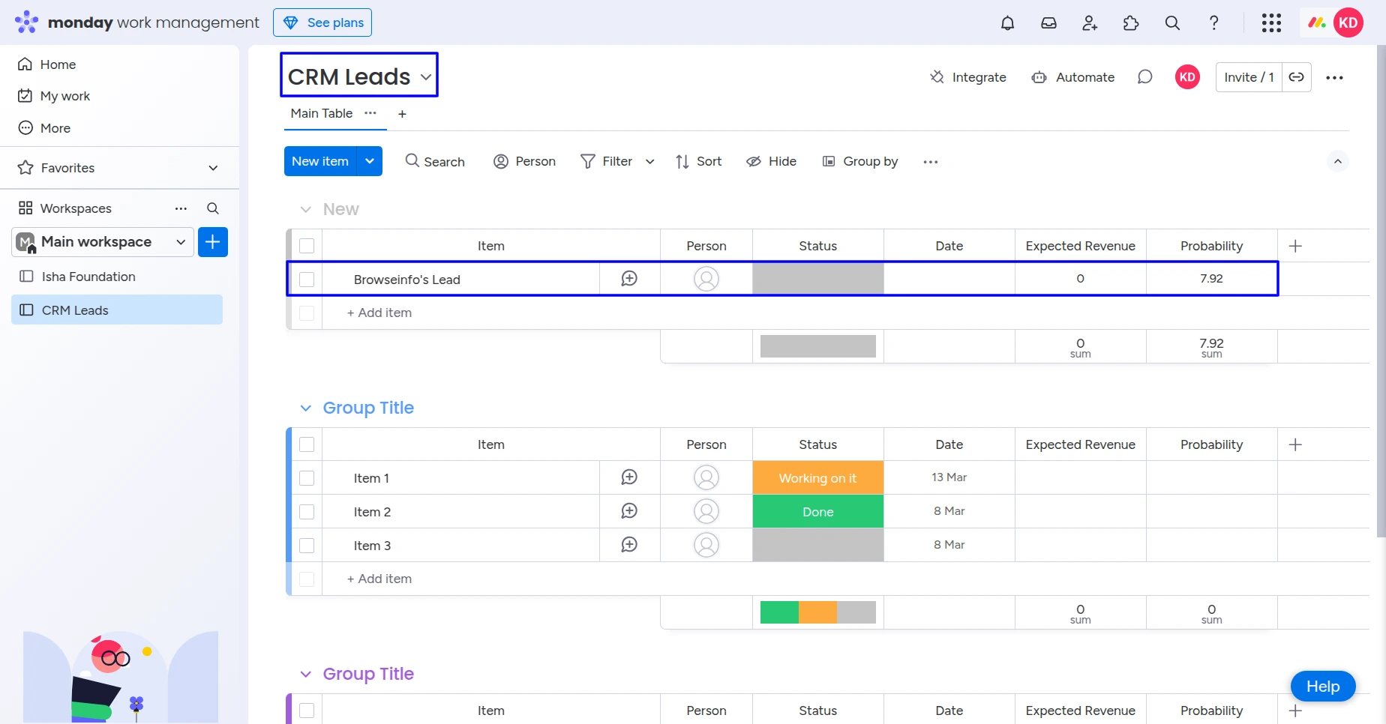The width and height of the screenshot is (1386, 724).
Task: Open the help question mark icon
Action: point(1213,23)
